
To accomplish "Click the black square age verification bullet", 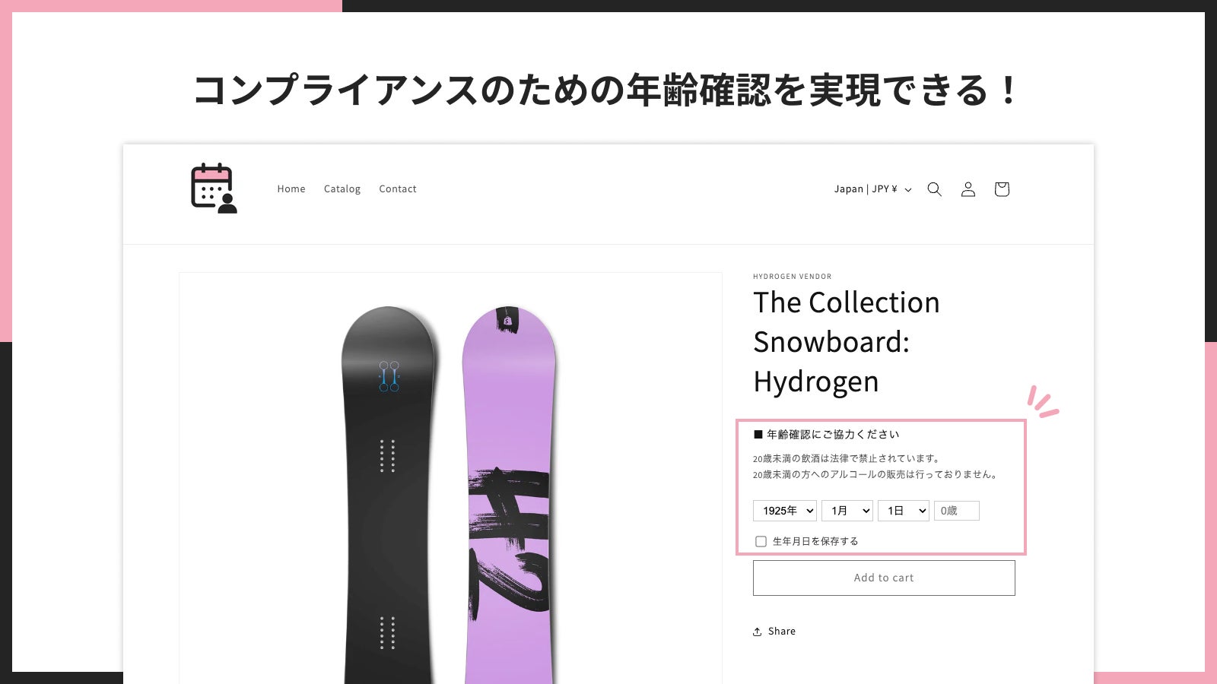I will (x=758, y=435).
